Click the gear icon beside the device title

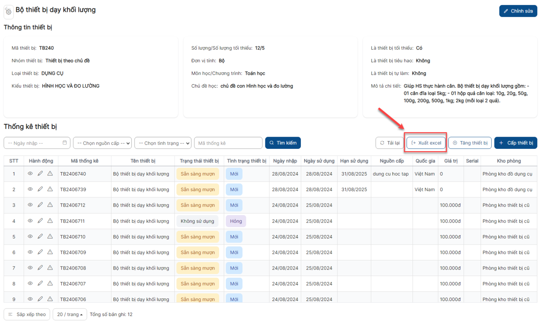[8, 12]
